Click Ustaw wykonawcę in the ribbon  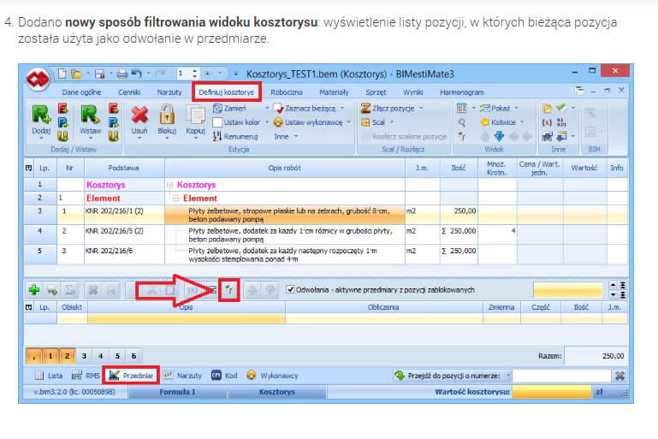click(x=308, y=122)
